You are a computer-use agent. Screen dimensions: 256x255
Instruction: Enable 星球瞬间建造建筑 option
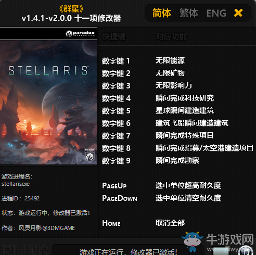coord(185,110)
